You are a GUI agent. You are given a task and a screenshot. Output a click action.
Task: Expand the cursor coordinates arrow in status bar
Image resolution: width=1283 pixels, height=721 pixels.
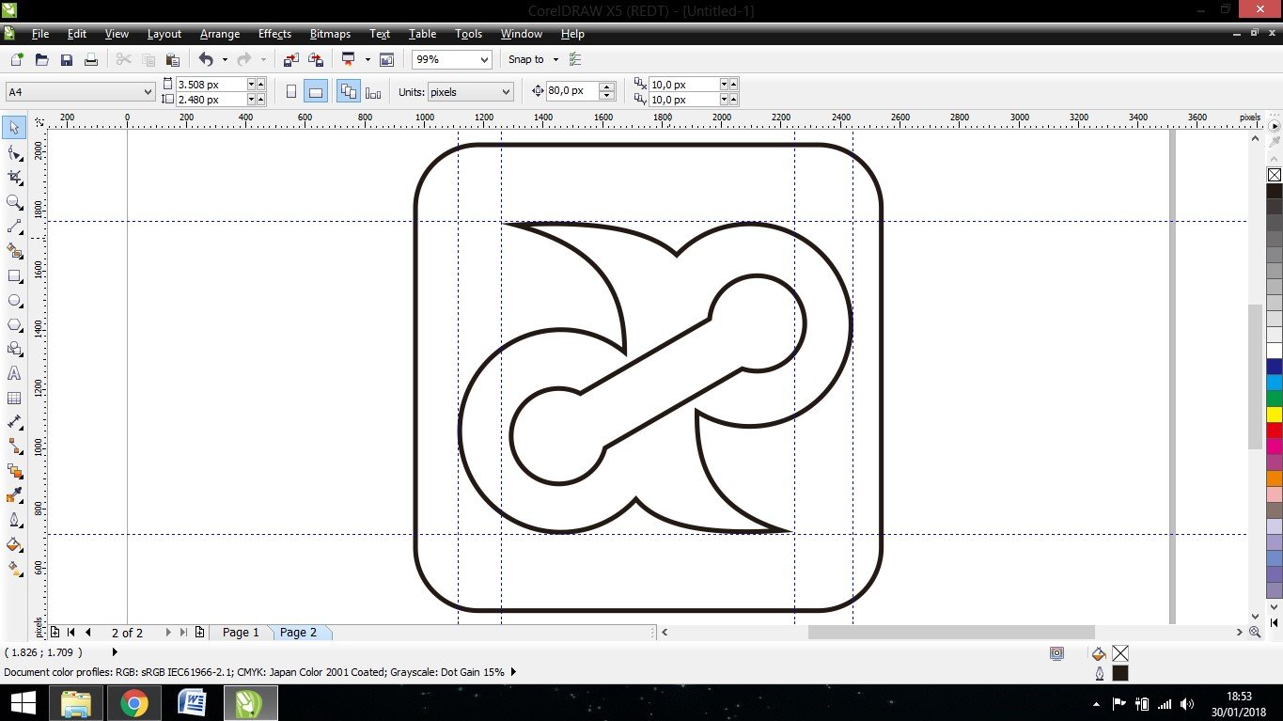coord(116,651)
